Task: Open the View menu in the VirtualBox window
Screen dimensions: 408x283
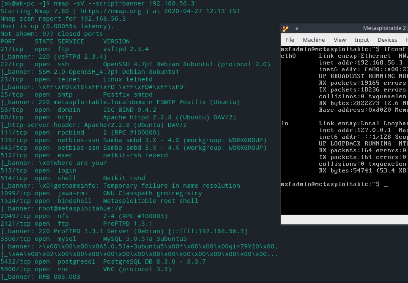Action: click(x=340, y=40)
